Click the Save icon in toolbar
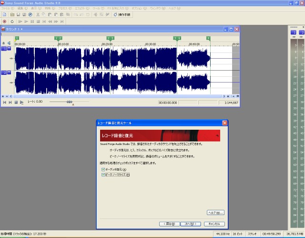The image size is (305, 238). (x=17, y=15)
